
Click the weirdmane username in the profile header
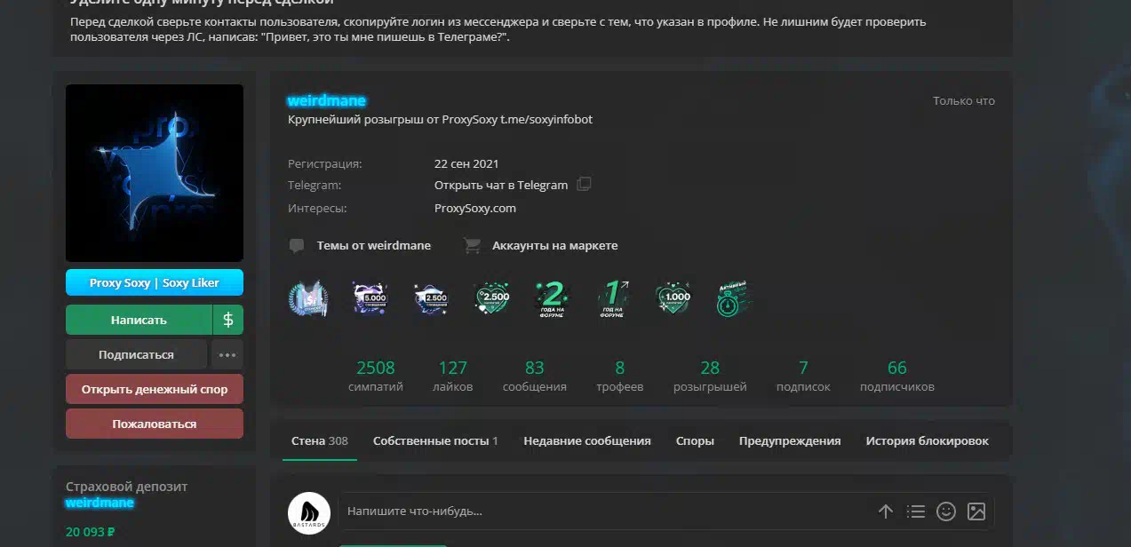pos(327,101)
